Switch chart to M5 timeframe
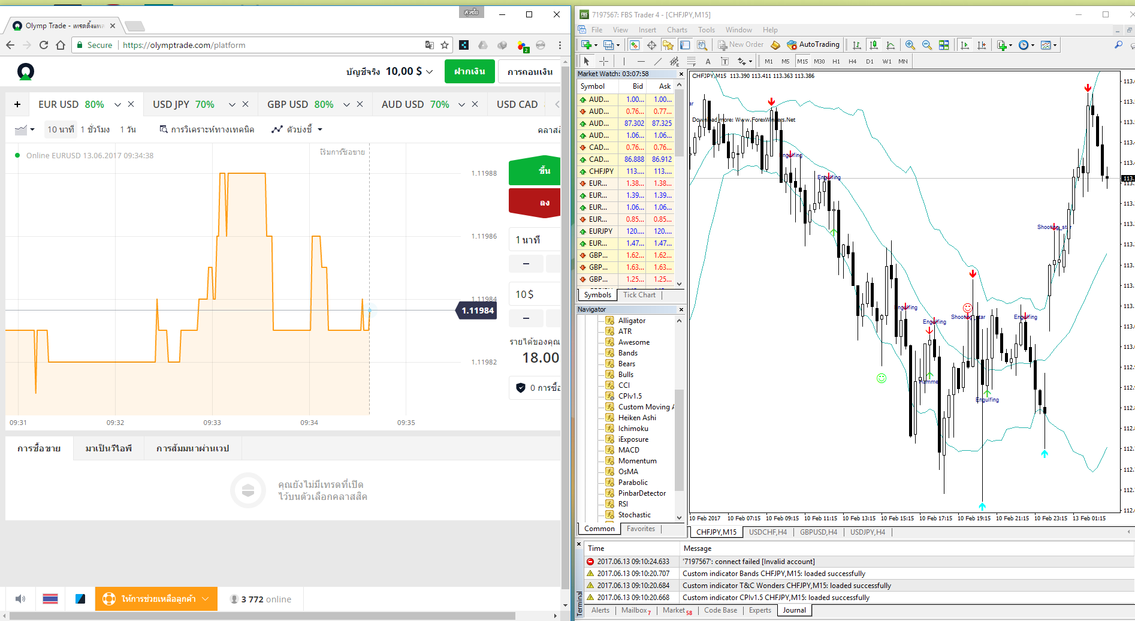The image size is (1135, 621). [x=786, y=61]
